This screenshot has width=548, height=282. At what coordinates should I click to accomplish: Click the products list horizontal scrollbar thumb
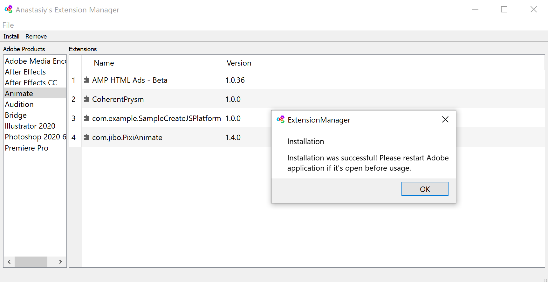[x=31, y=262]
